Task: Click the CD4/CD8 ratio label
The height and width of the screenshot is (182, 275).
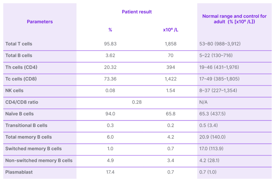Action: pyautogui.click(x=22, y=102)
